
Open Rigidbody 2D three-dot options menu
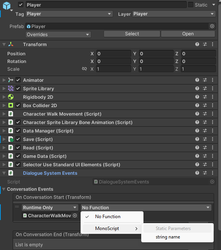(x=213, y=97)
